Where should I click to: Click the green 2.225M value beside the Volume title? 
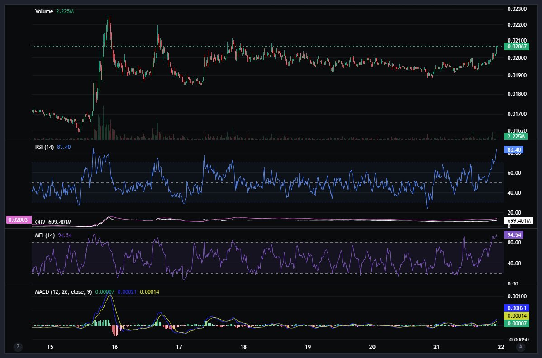pyautogui.click(x=65, y=11)
